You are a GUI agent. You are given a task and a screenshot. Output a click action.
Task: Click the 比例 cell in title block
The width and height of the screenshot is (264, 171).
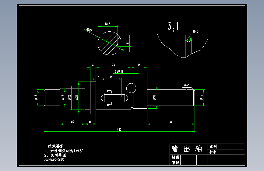click(213, 146)
